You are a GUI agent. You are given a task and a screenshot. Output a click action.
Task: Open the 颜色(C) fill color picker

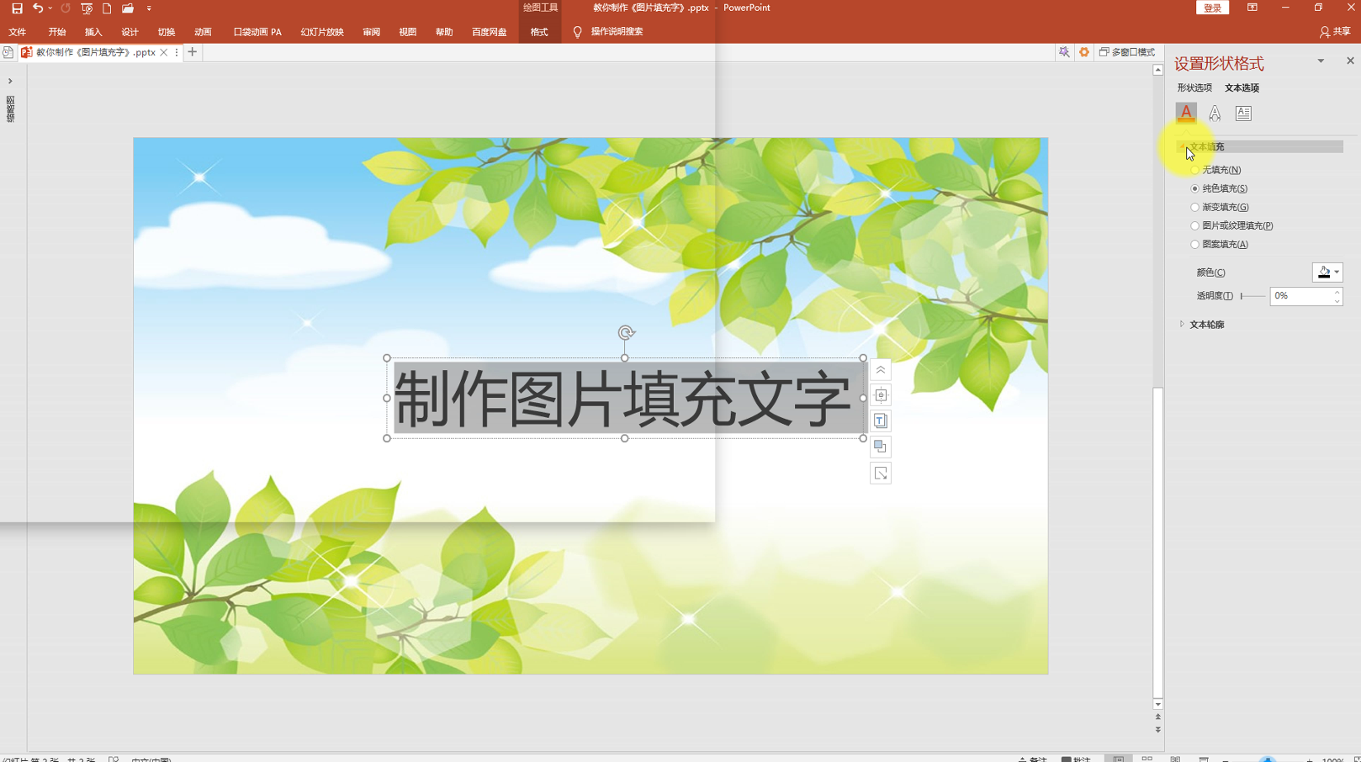pos(1327,273)
